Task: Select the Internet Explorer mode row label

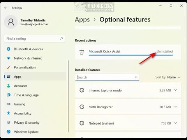Action: pos(105,90)
